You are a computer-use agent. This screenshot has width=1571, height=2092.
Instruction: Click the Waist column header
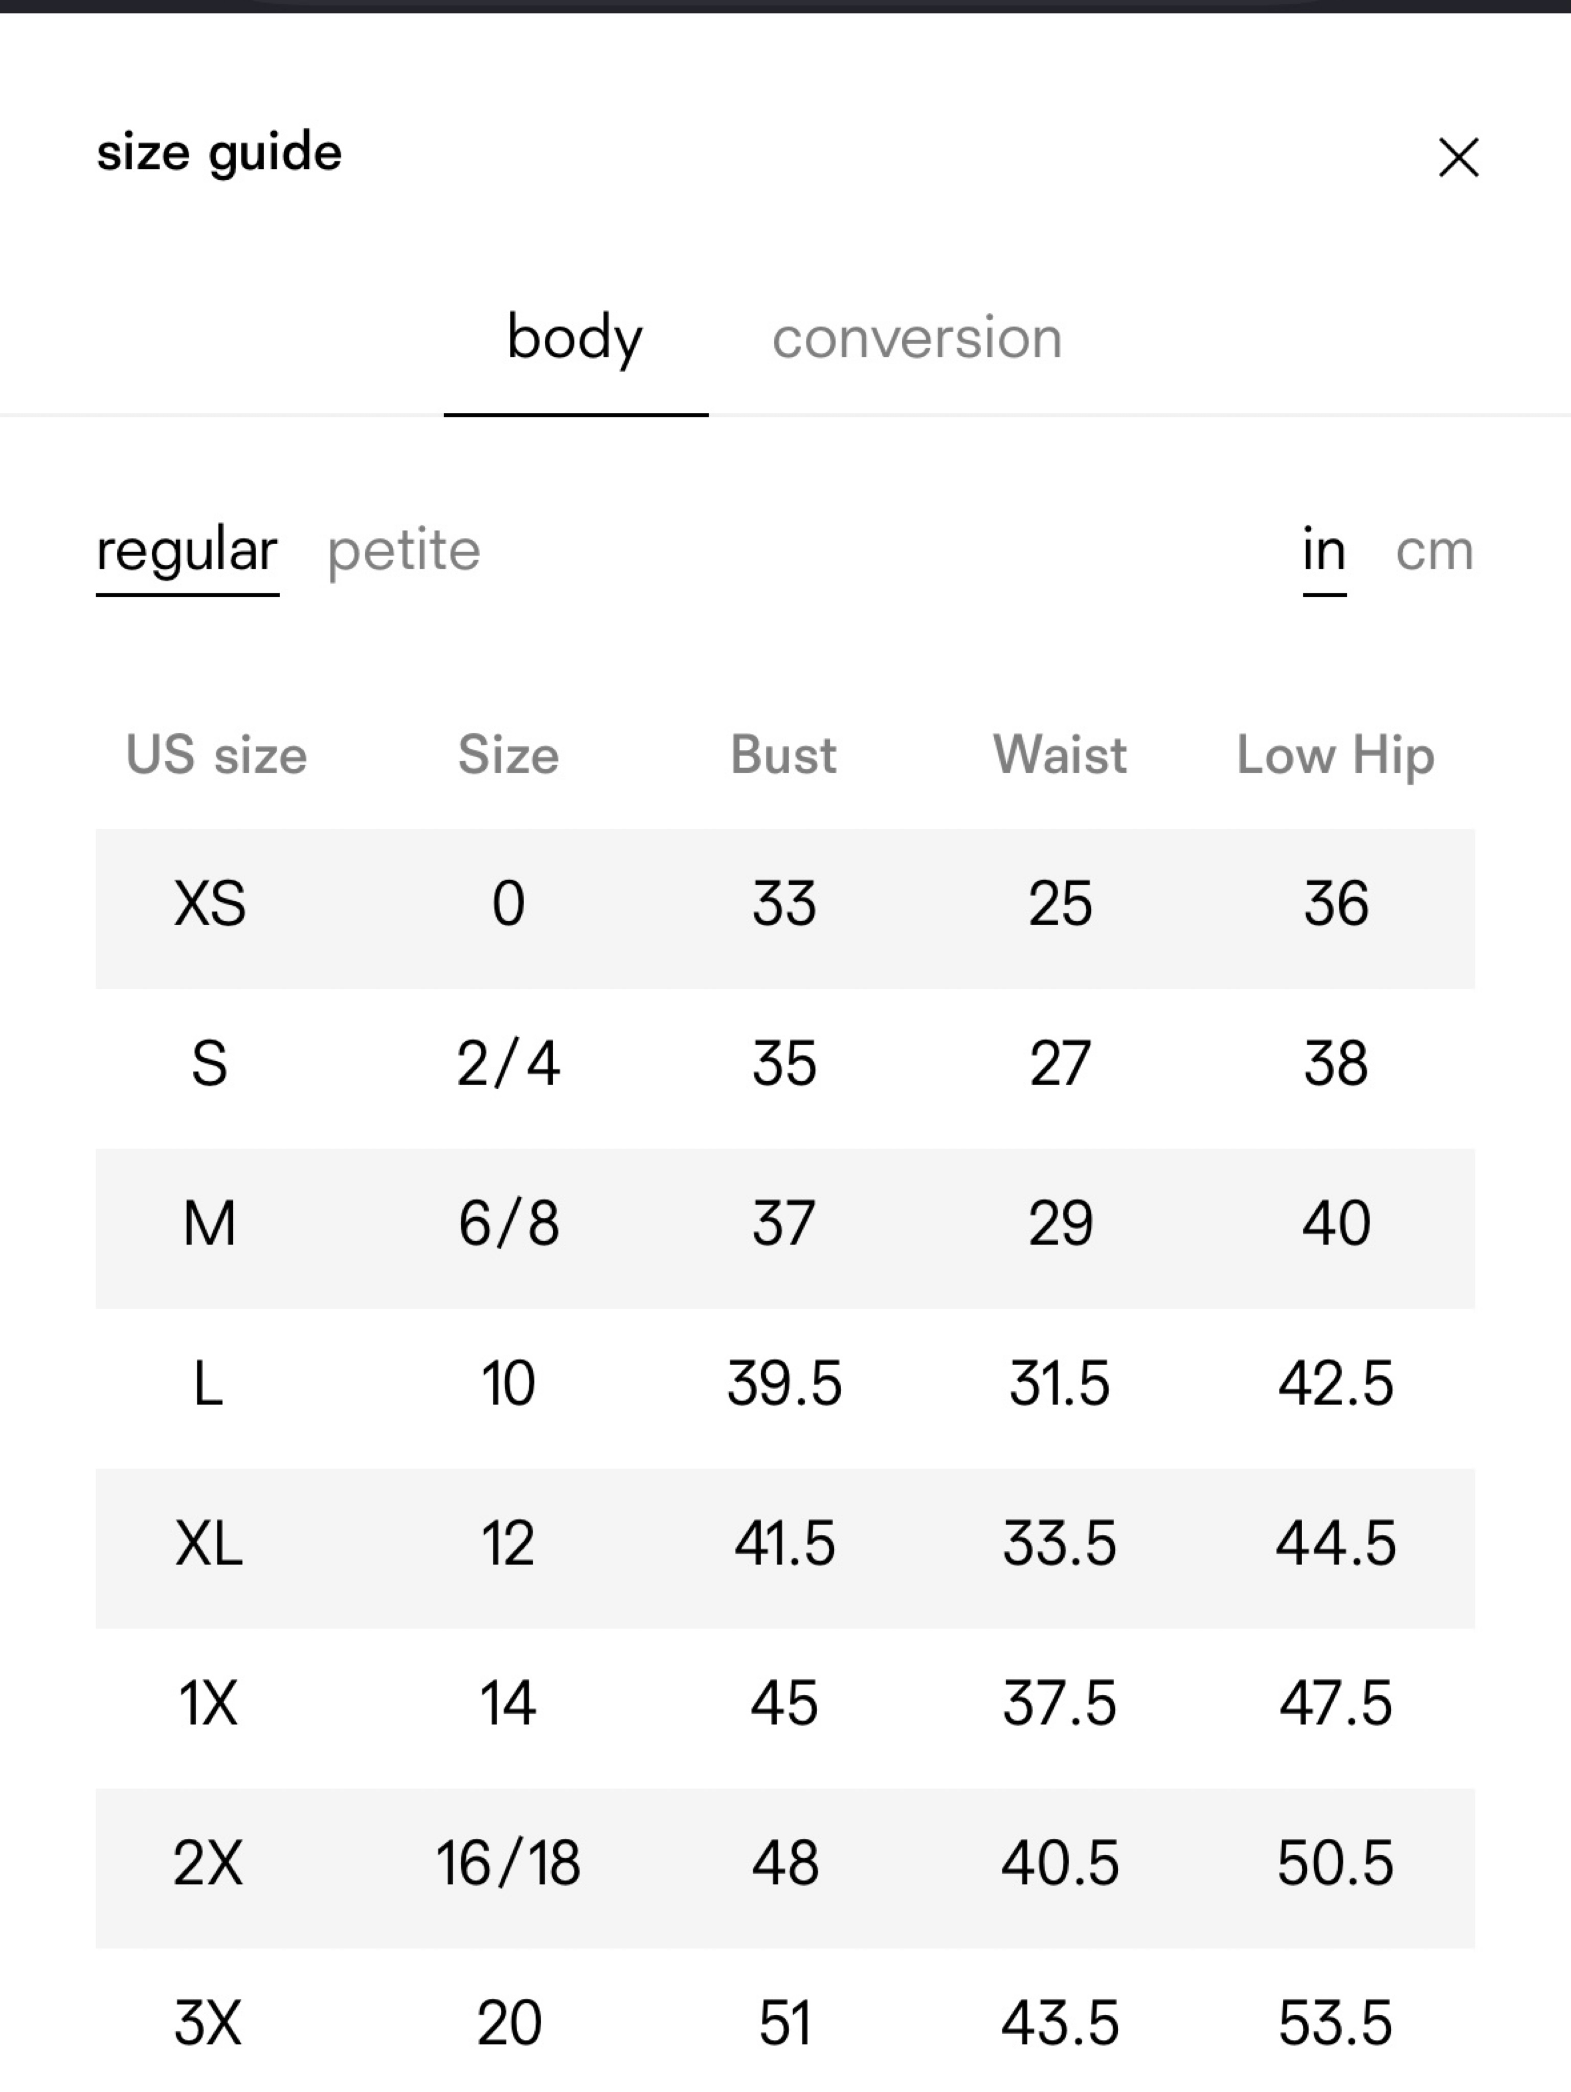tap(1059, 755)
